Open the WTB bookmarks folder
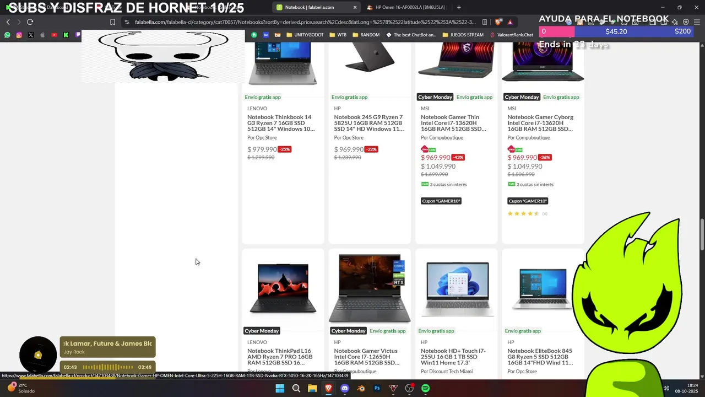The width and height of the screenshot is (705, 397). 338,35
